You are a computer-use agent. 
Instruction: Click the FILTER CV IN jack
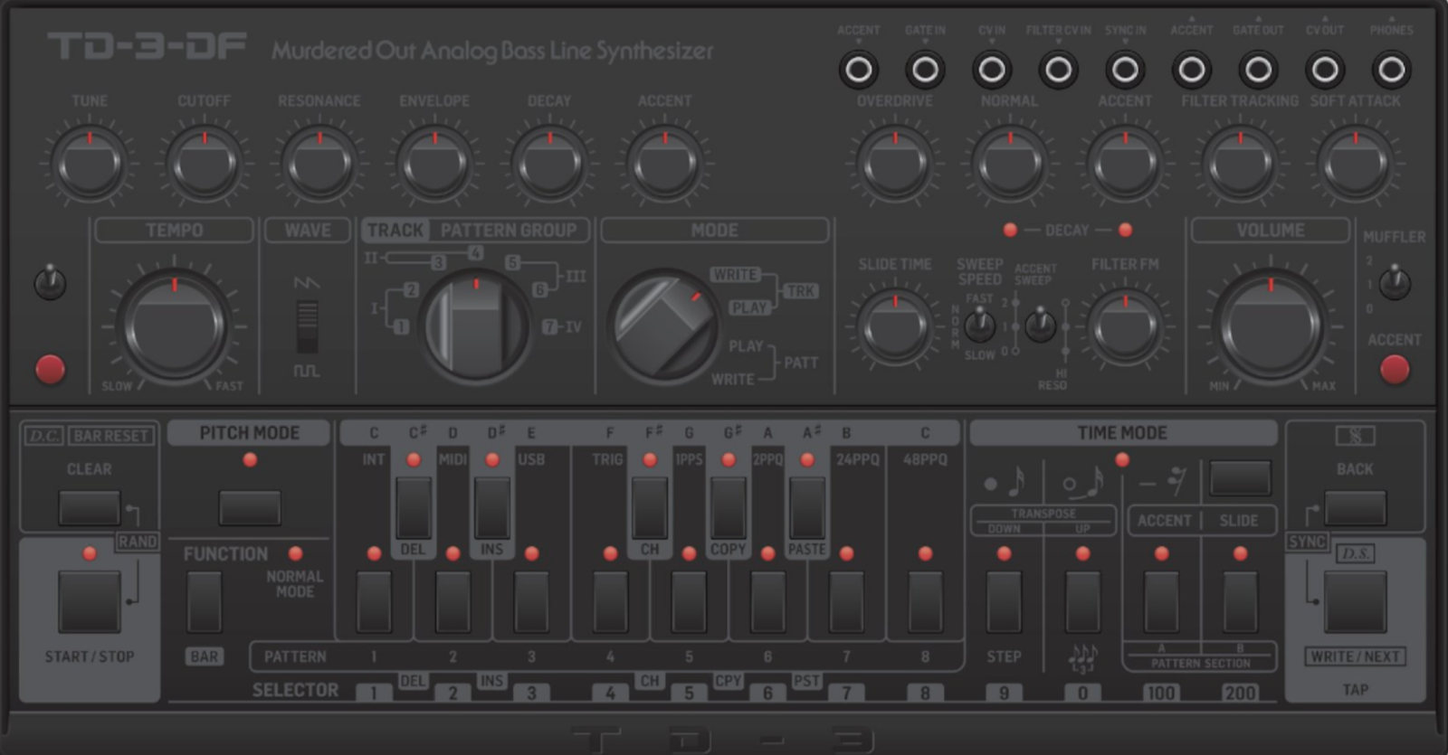click(x=1058, y=70)
